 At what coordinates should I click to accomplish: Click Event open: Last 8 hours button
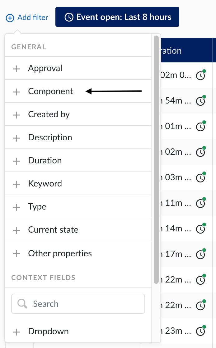pos(117,17)
